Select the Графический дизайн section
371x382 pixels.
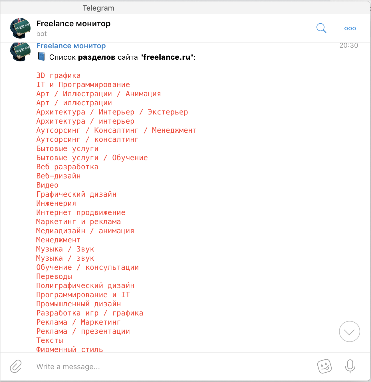76,194
